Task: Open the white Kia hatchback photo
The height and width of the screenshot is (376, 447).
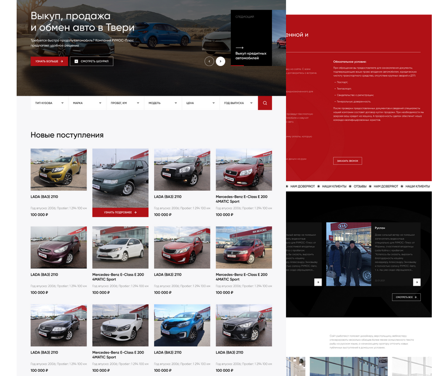Action: pos(120,247)
